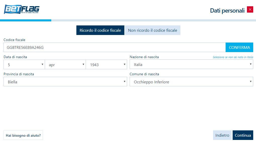
Task: Select the 'Ricordo il codice fiscale' tab
Action: (x=100, y=30)
